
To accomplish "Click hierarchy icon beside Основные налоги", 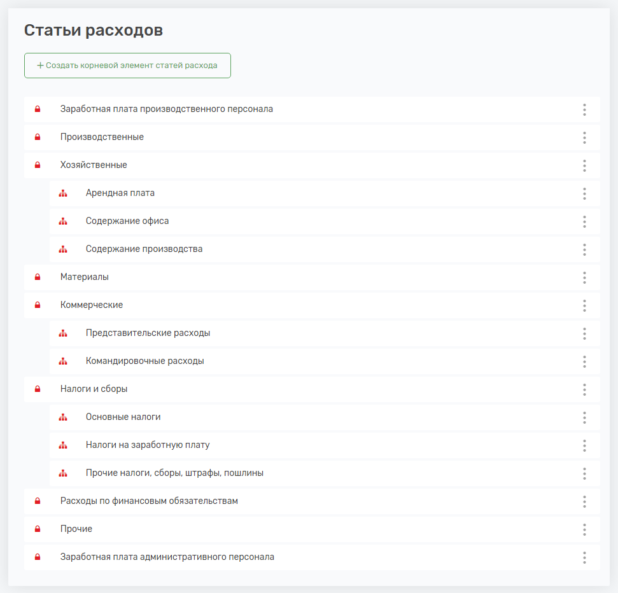I will 63,417.
